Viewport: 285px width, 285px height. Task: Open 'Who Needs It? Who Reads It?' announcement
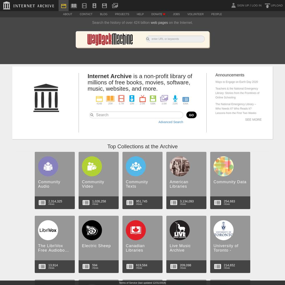click(x=236, y=109)
